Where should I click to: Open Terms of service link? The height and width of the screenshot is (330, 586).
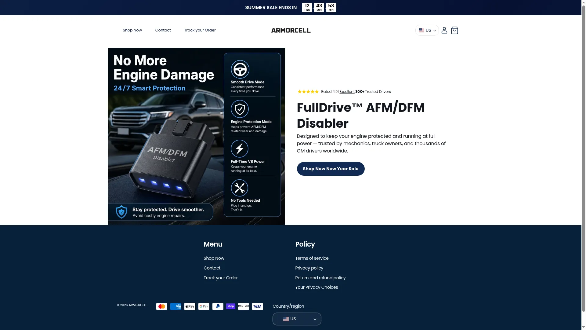[312, 258]
